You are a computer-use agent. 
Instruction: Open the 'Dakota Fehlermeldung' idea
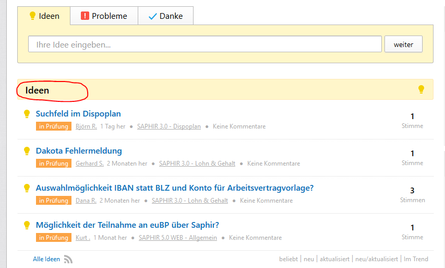(79, 151)
